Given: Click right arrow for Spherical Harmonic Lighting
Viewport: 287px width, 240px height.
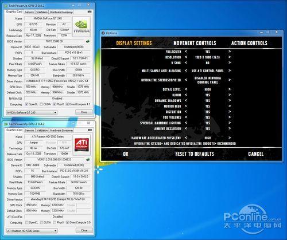Looking at the screenshot, I should click(x=230, y=123).
